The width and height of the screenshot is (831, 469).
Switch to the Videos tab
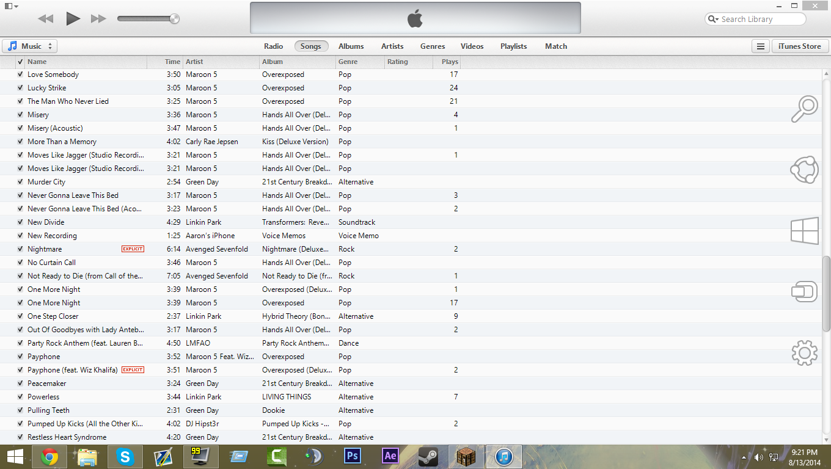(472, 46)
